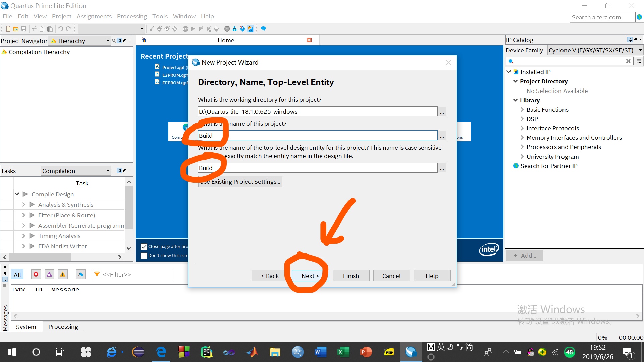Click the flagged messages filter icon
The height and width of the screenshot is (362, 644).
click(x=80, y=274)
